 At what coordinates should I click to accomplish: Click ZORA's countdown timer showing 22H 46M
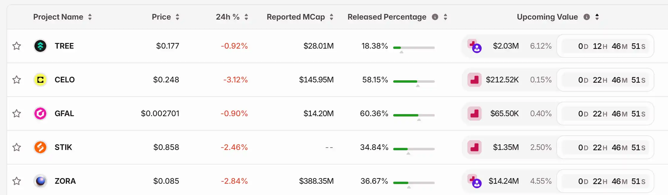(x=605, y=181)
